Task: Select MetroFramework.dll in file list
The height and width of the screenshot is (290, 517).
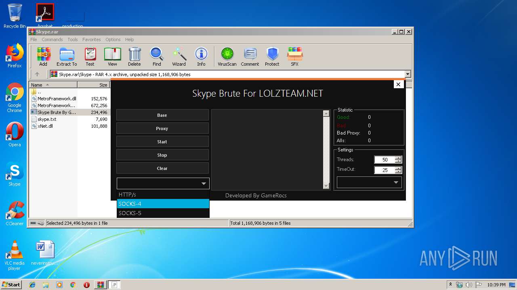Action: pos(57,98)
